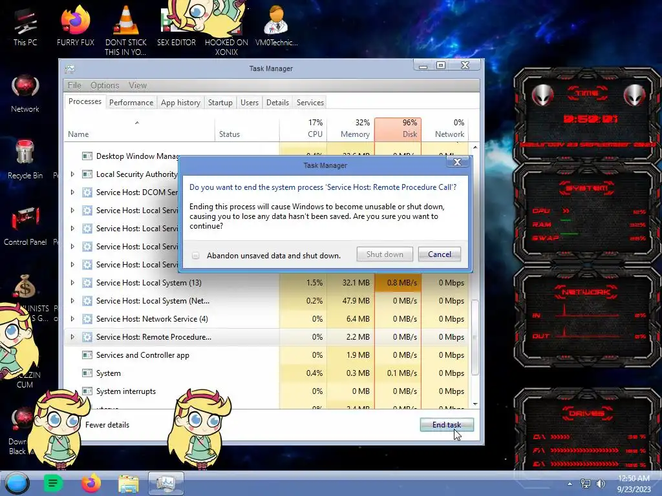Viewport: 662px width, 496px height.
Task: Expand Service Host: Local System (Net...
Action: pos(72,301)
